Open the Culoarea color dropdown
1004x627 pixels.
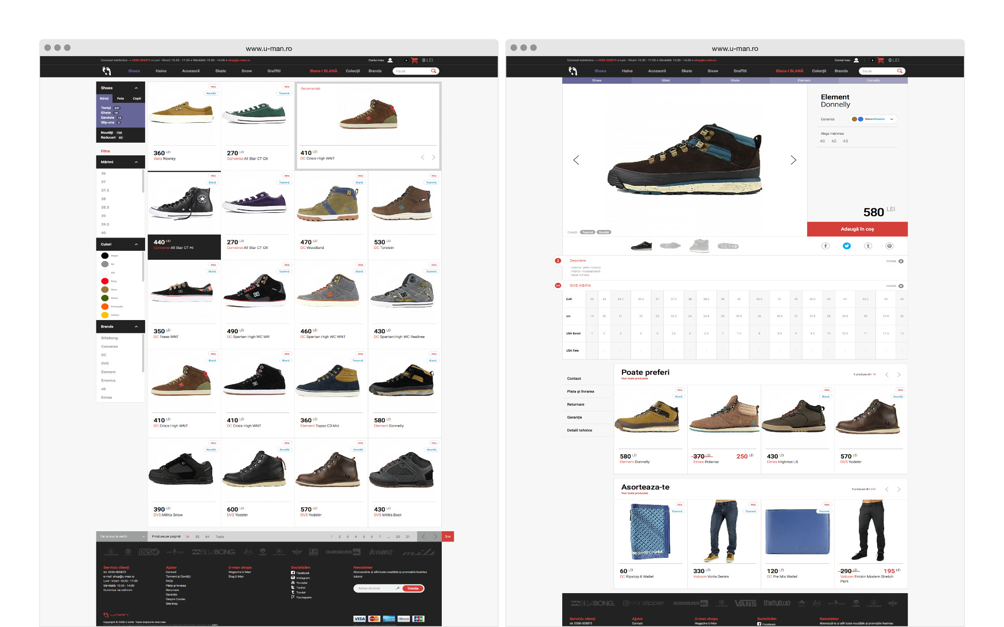point(874,119)
